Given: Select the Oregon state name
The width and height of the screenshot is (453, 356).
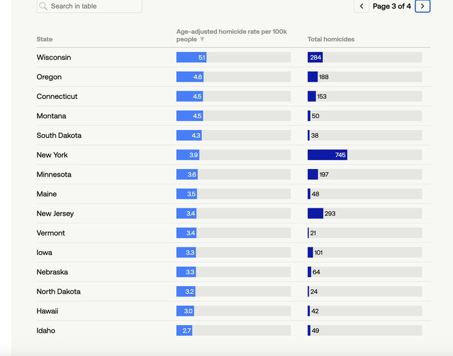Looking at the screenshot, I should (x=49, y=77).
